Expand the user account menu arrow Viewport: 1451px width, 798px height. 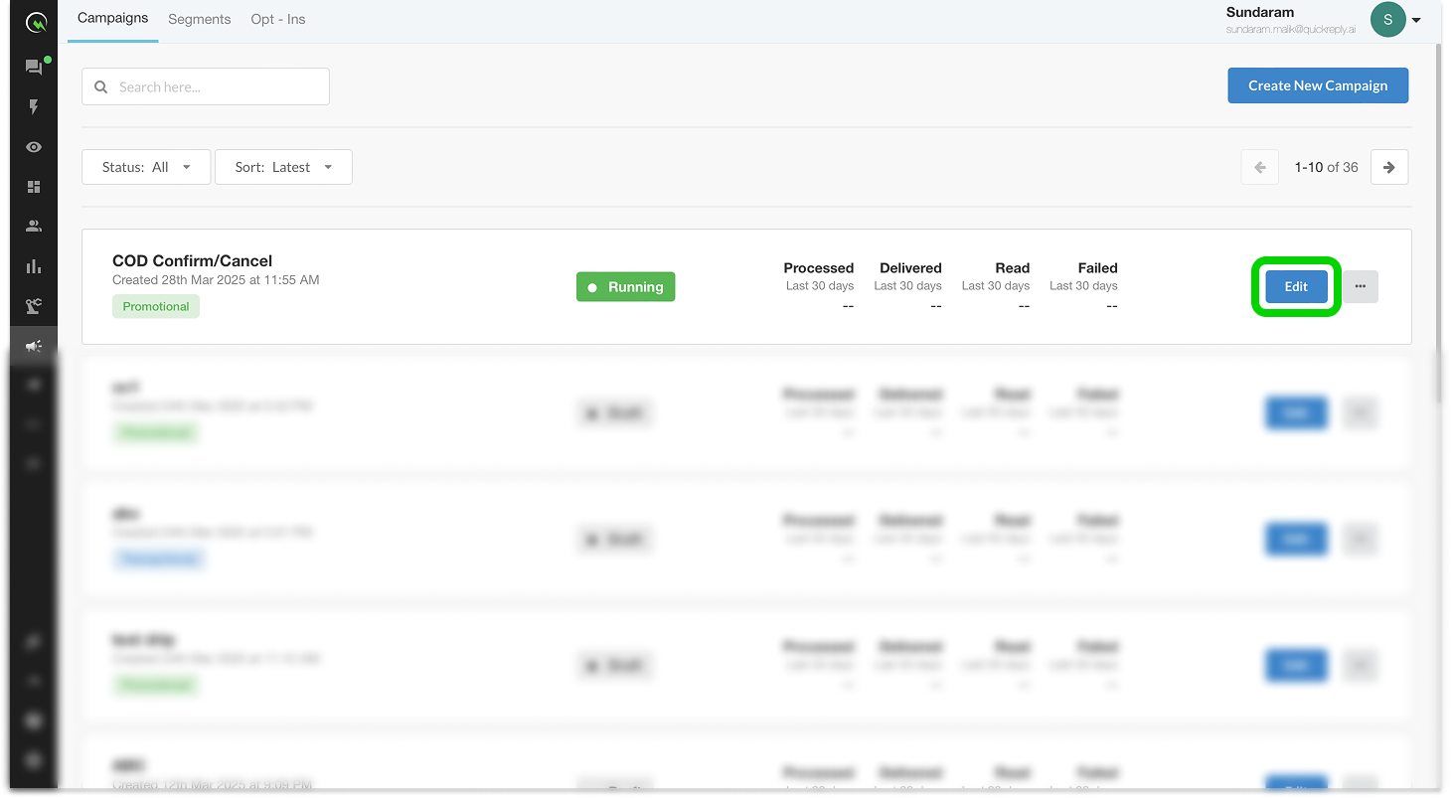coord(1416,21)
